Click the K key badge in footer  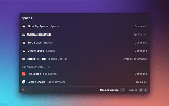point(145,90)
